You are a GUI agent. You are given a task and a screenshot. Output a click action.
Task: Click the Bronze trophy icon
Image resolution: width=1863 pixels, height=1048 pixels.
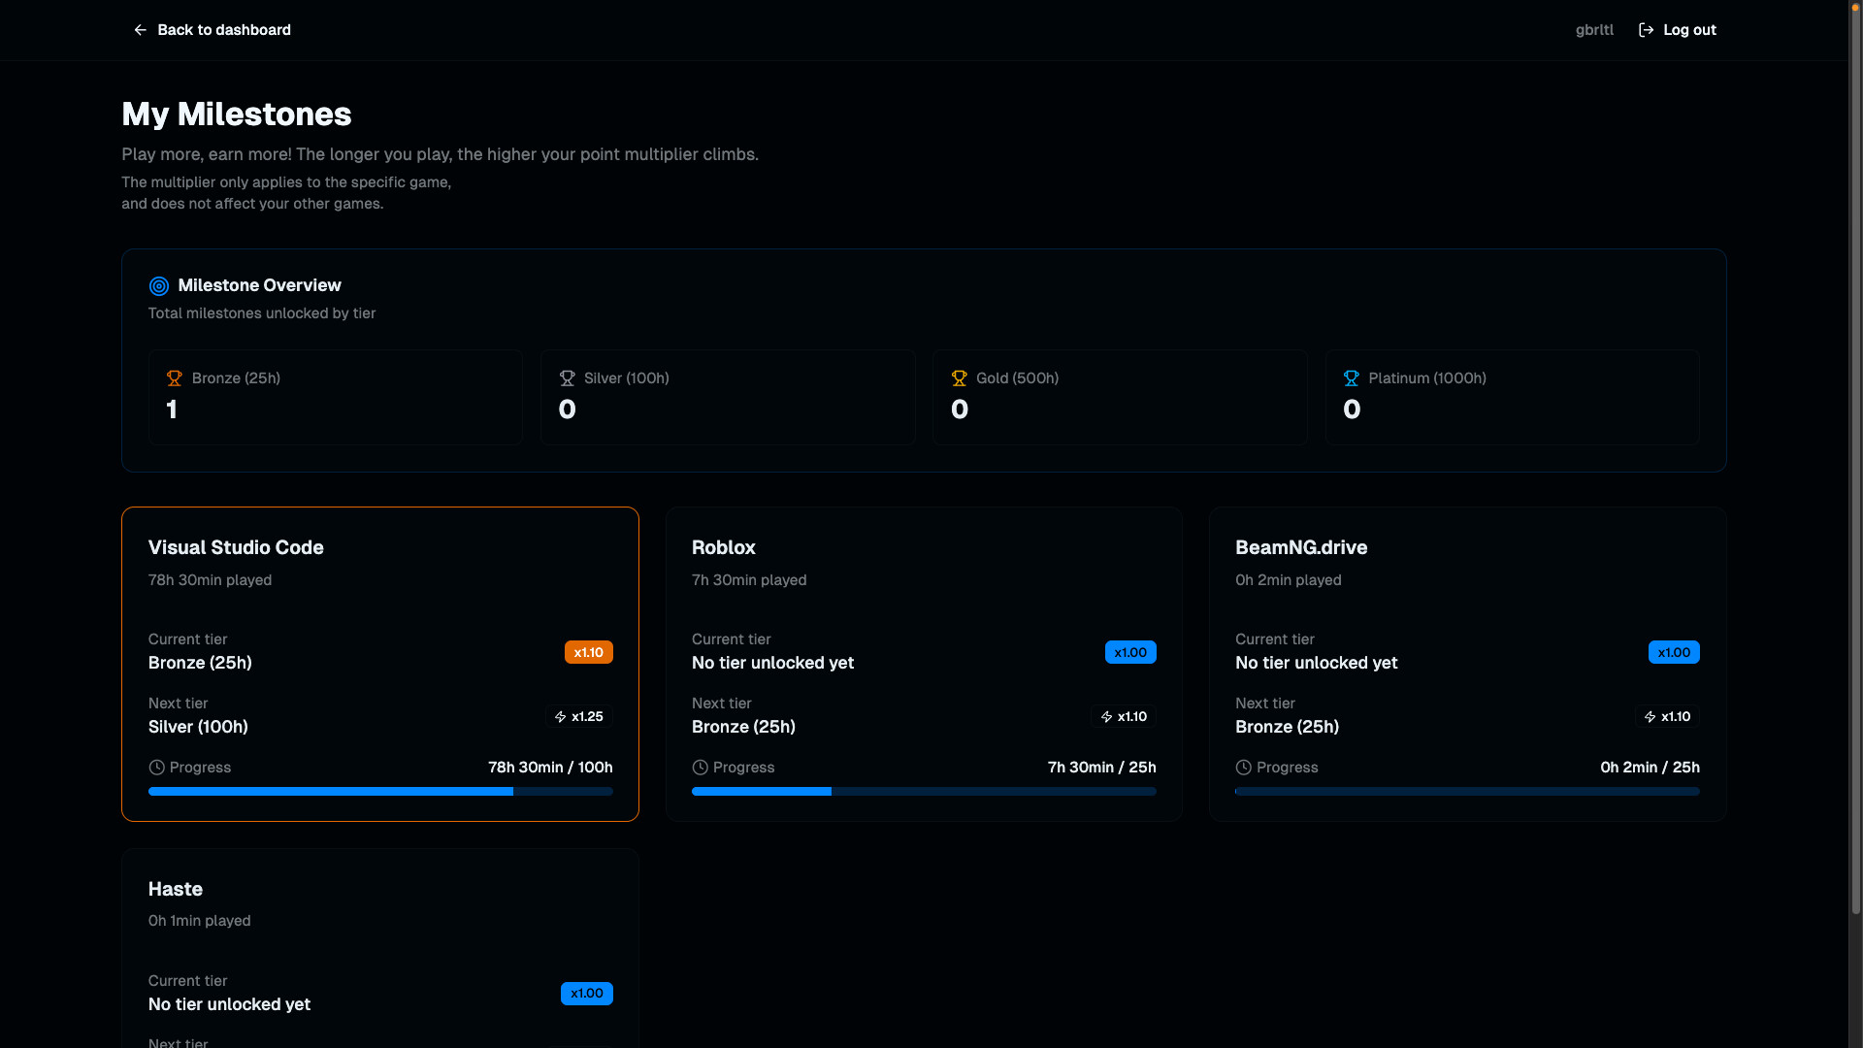[174, 378]
